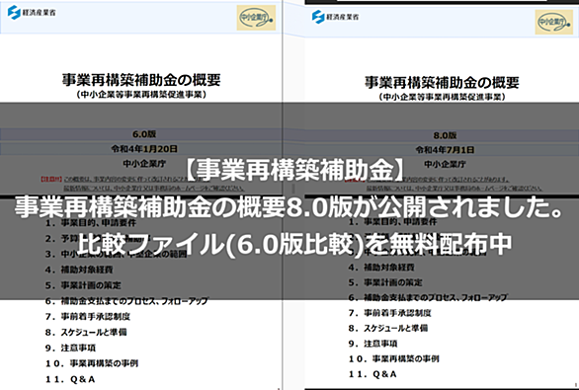The height and width of the screenshot is (390, 579).
Task: Open 5. 事業計画の策定 in the 8.0版 document
Action: click(x=385, y=282)
